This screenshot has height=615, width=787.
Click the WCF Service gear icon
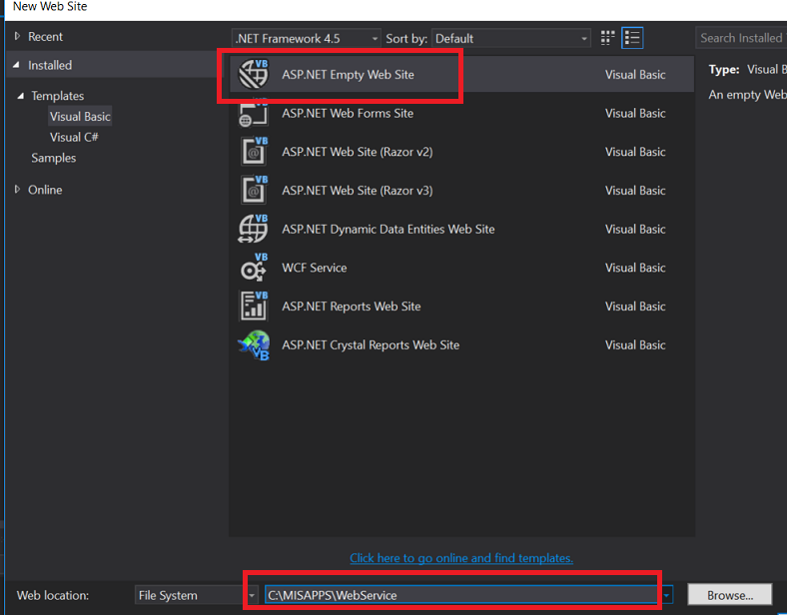[254, 268]
